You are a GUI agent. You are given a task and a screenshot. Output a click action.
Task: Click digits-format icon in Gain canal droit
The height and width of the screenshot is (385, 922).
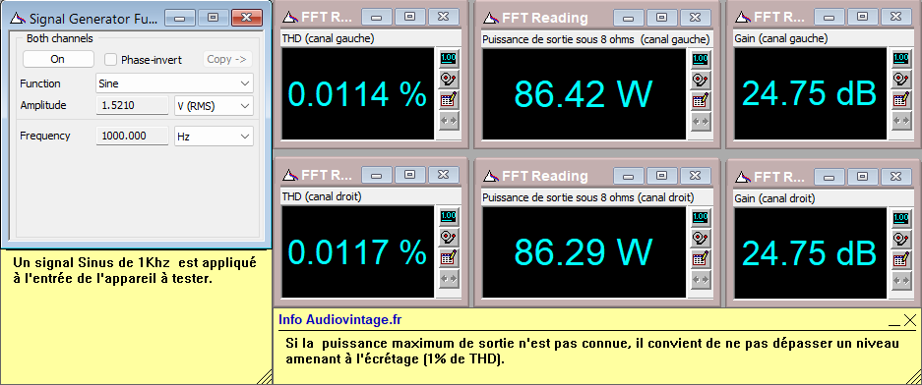point(900,217)
